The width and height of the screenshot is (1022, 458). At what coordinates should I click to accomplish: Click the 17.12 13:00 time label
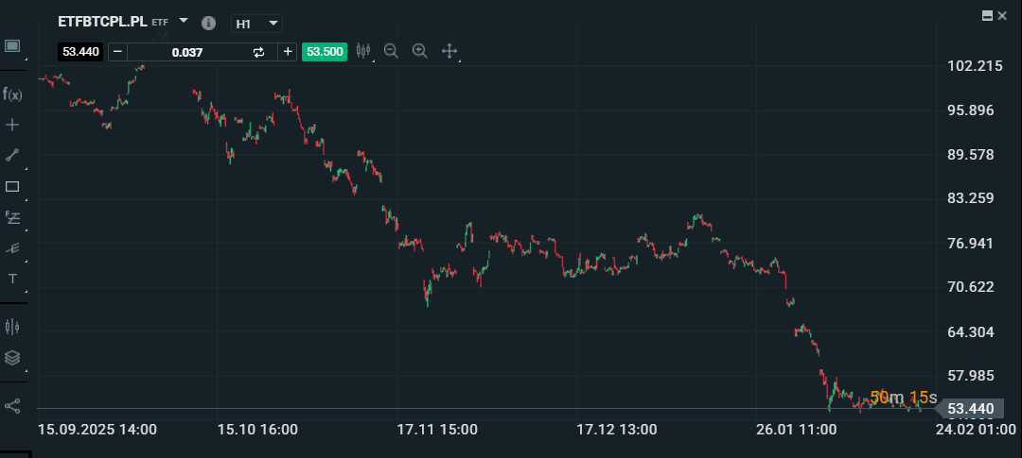[617, 430]
